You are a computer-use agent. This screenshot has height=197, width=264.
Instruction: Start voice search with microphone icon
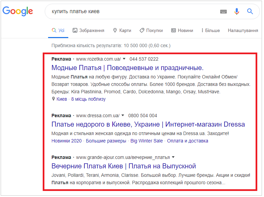point(237,11)
